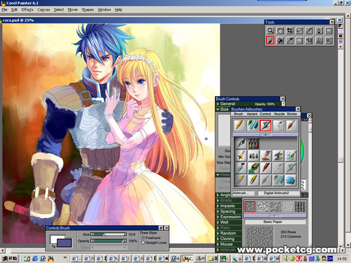Viewport: 351px width, 263px height.
Task: Open the Digital Airbrush2 variant dropdown
Action: (279, 193)
